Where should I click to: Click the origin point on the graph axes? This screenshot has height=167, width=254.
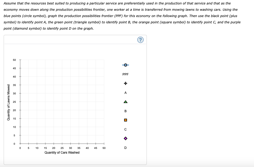click(20, 143)
